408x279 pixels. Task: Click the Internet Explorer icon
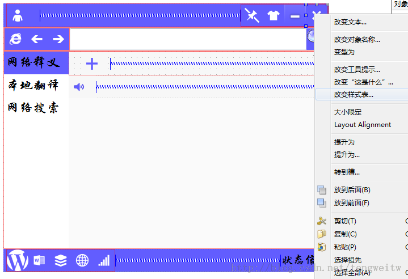click(16, 39)
